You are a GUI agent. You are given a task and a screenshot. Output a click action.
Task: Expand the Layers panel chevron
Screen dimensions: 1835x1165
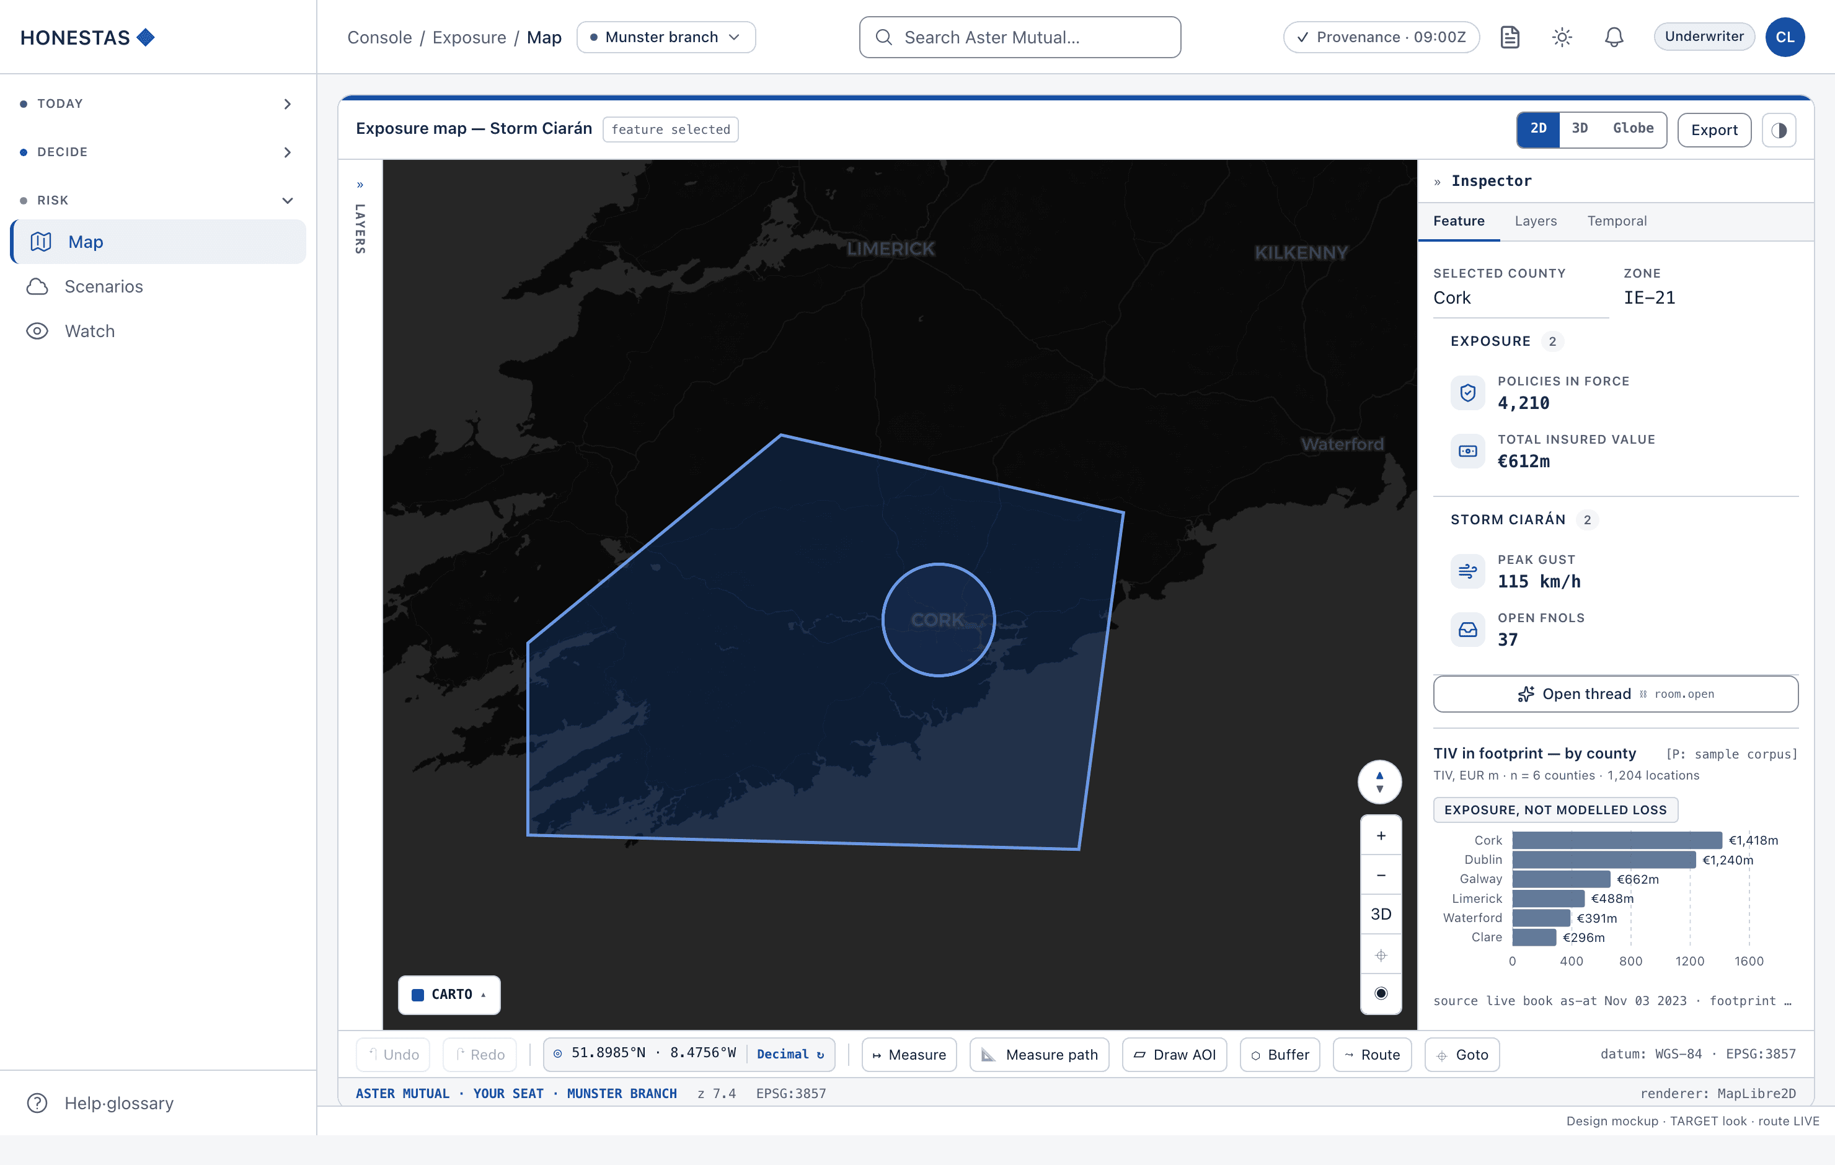[x=360, y=185]
